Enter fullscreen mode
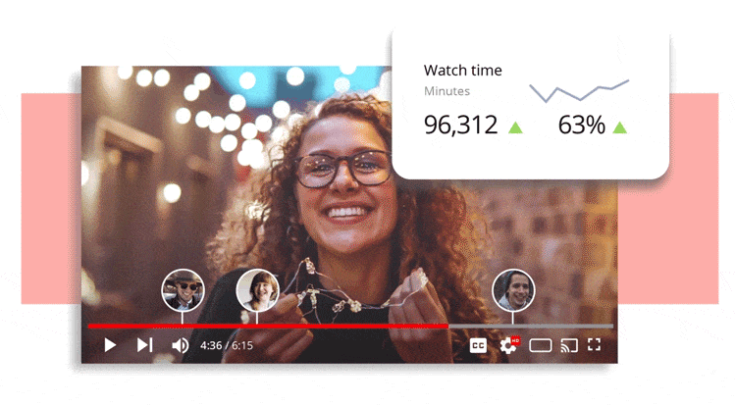735x405 pixels. point(594,345)
